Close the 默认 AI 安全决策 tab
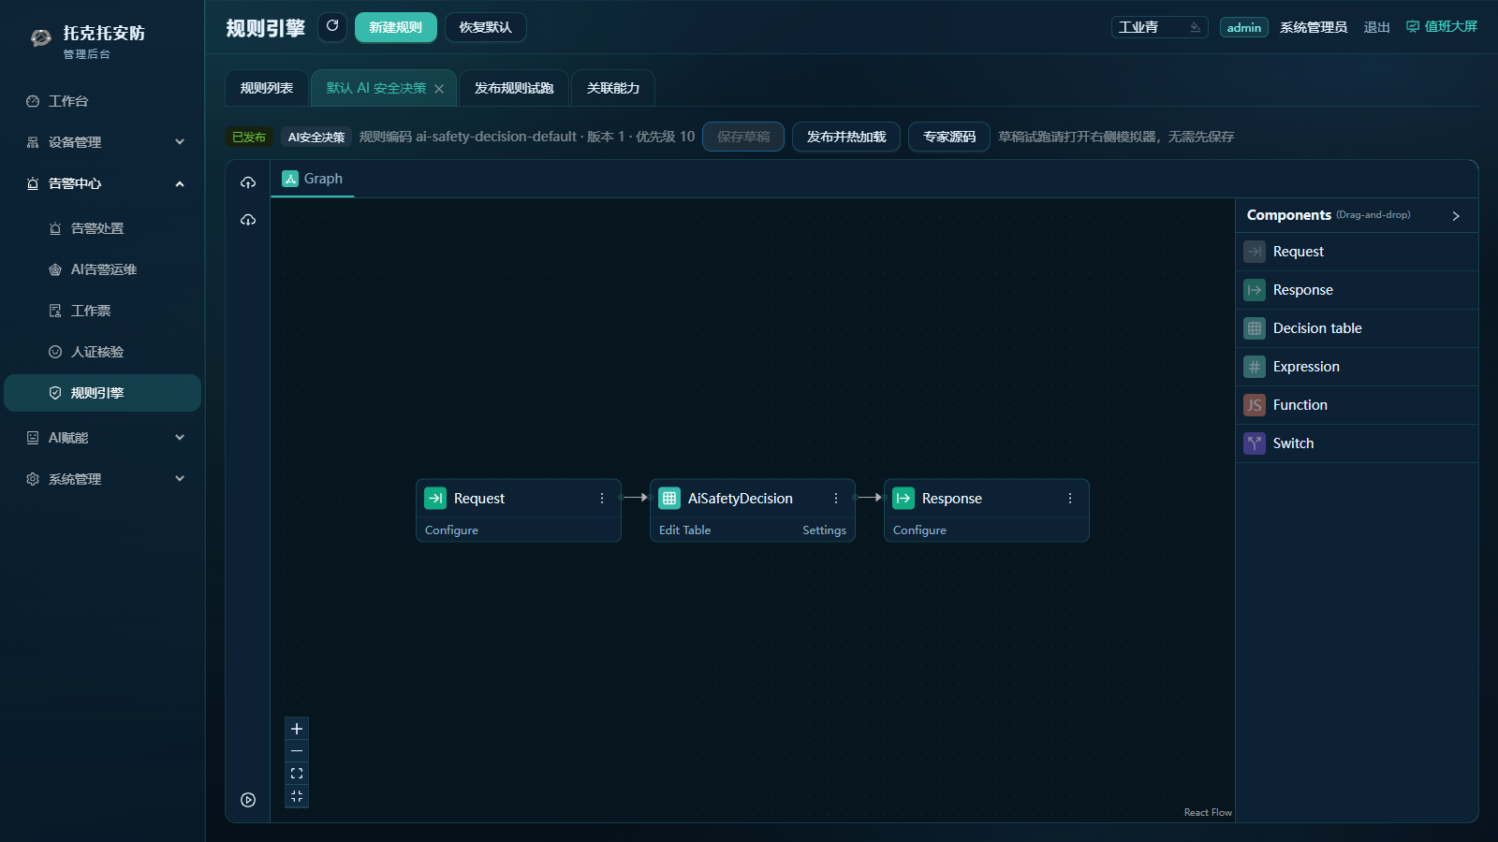Image resolution: width=1498 pixels, height=842 pixels. (x=439, y=89)
